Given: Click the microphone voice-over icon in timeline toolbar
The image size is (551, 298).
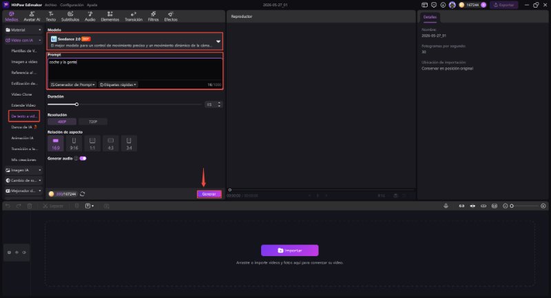Looking at the screenshot, I should pos(446,206).
